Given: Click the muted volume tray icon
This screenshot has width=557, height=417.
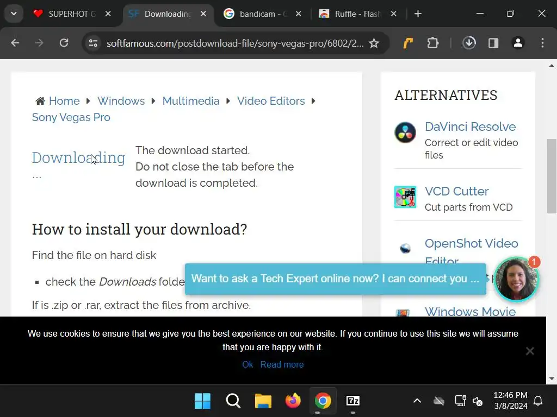Looking at the screenshot, I should 478,401.
